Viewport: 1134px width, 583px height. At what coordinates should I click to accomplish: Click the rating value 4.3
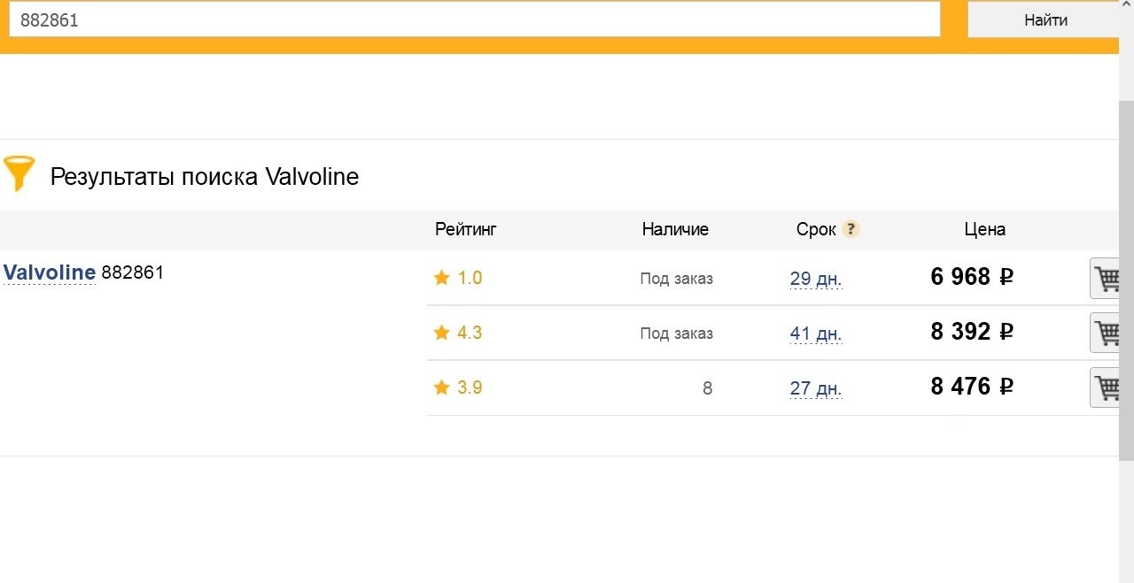click(470, 333)
